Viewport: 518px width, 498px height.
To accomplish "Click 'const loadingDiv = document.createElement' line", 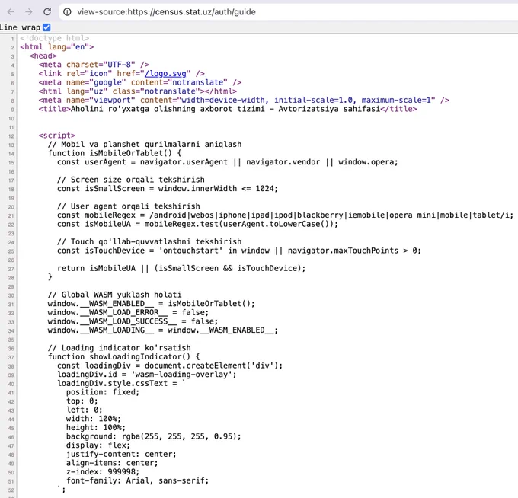I will click(170, 366).
